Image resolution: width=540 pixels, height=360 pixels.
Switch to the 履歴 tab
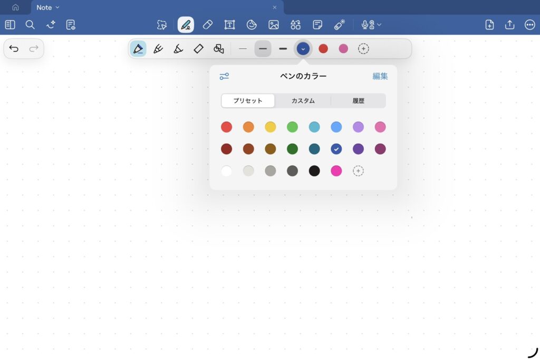[359, 101]
